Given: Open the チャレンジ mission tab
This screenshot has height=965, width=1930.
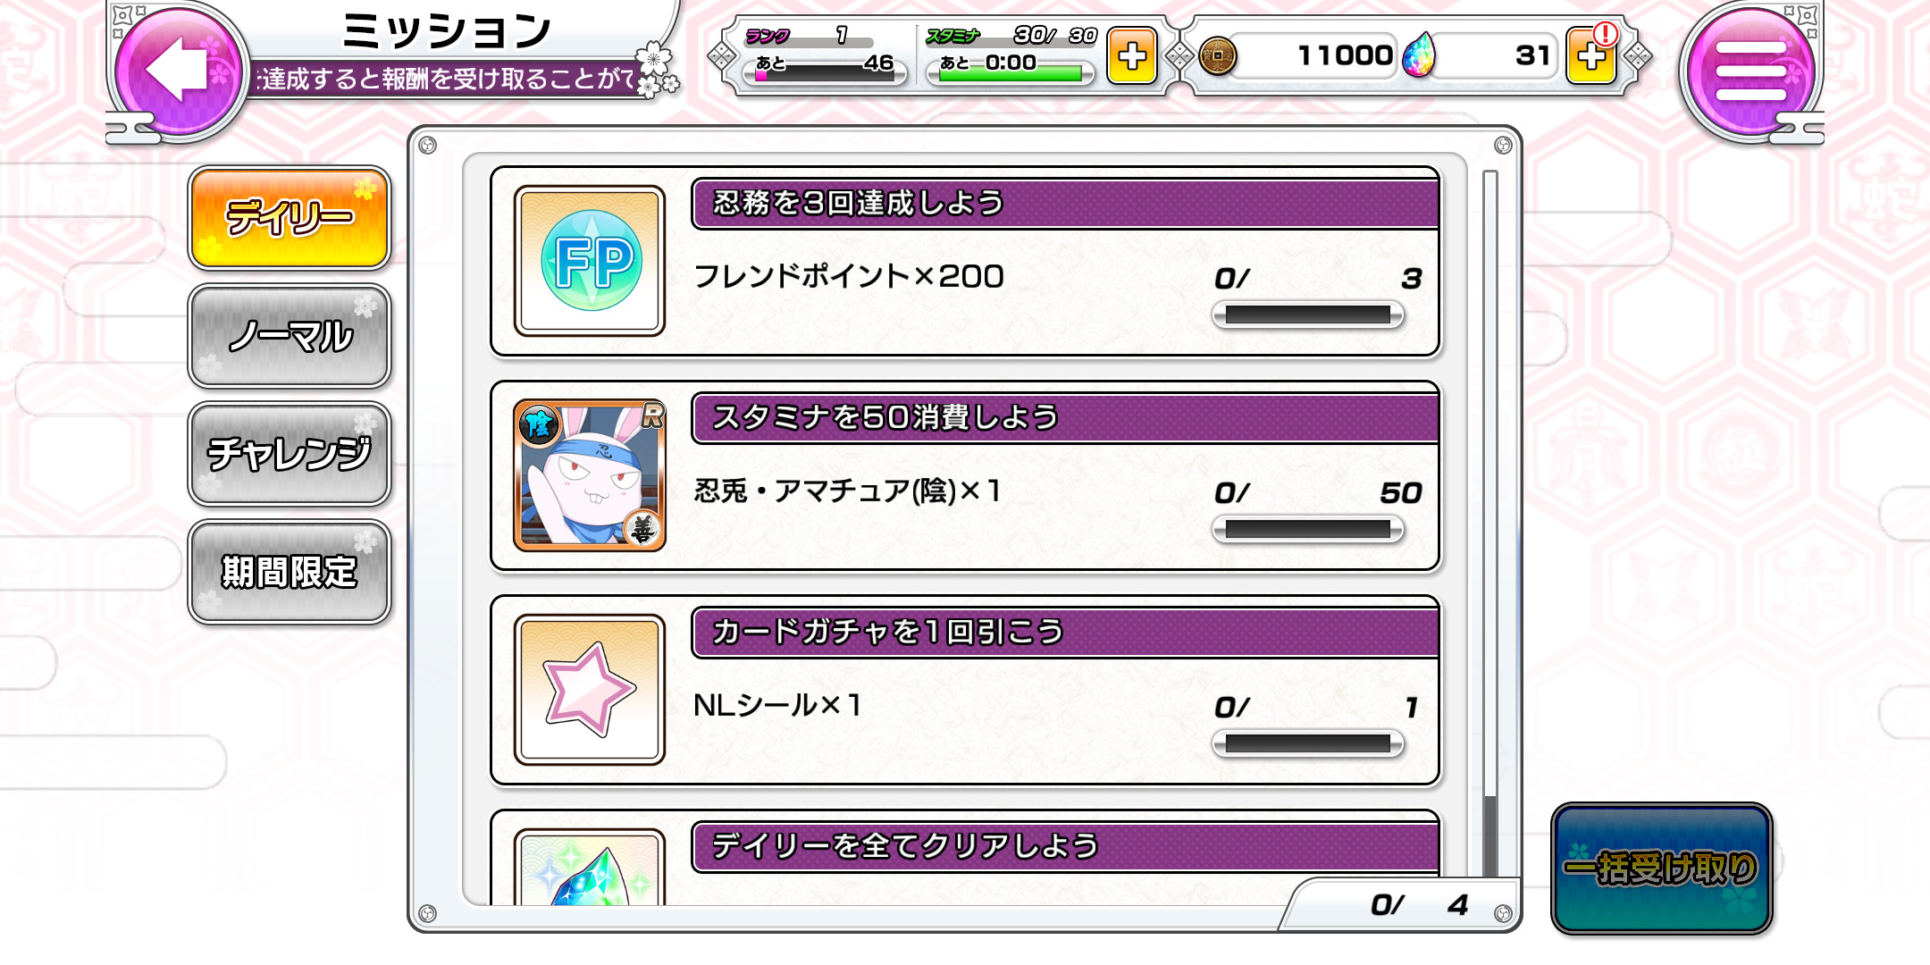Looking at the screenshot, I should coord(289,454).
